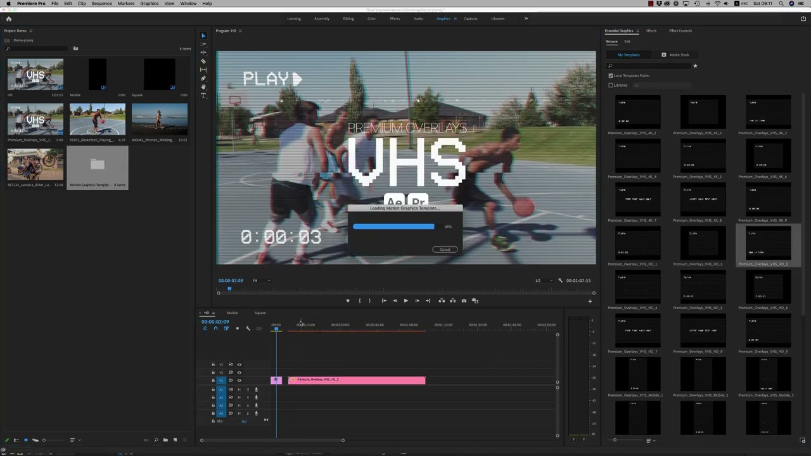Open zoom level Fit dropdown
Viewport: 811px width, 456px height.
coord(262,281)
